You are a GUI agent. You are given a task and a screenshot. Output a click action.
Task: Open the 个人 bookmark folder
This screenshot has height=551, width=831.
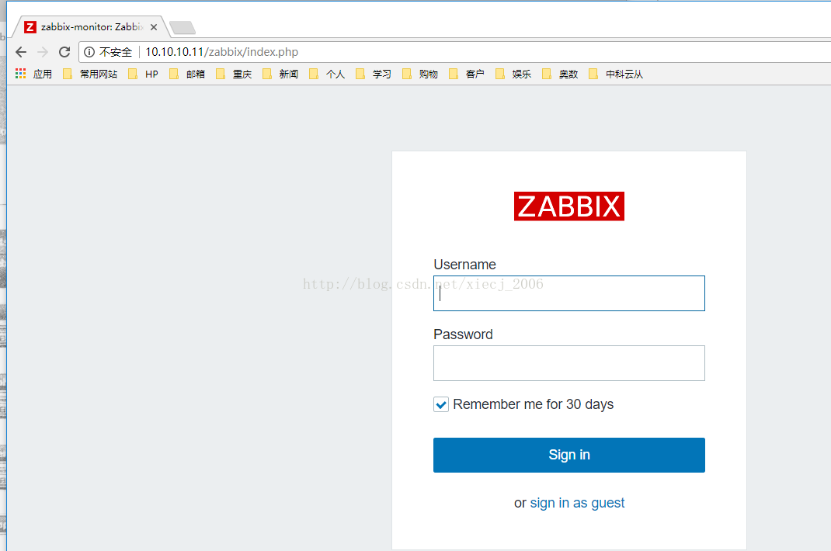click(327, 75)
